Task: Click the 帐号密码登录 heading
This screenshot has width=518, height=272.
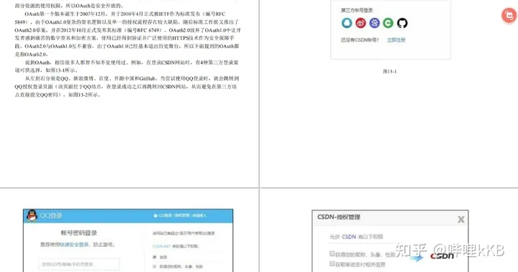Action: tap(78, 233)
